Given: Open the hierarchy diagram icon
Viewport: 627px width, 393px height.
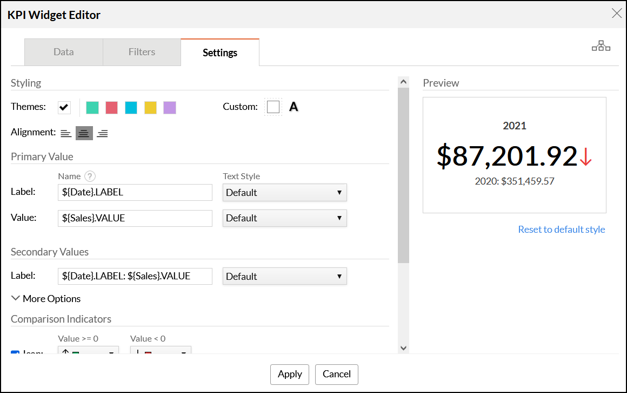Looking at the screenshot, I should (601, 47).
